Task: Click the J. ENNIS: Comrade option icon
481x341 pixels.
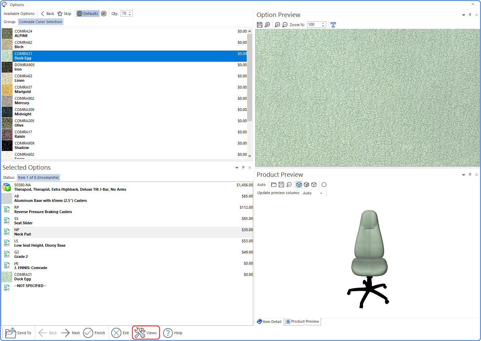Action: tap(7, 265)
